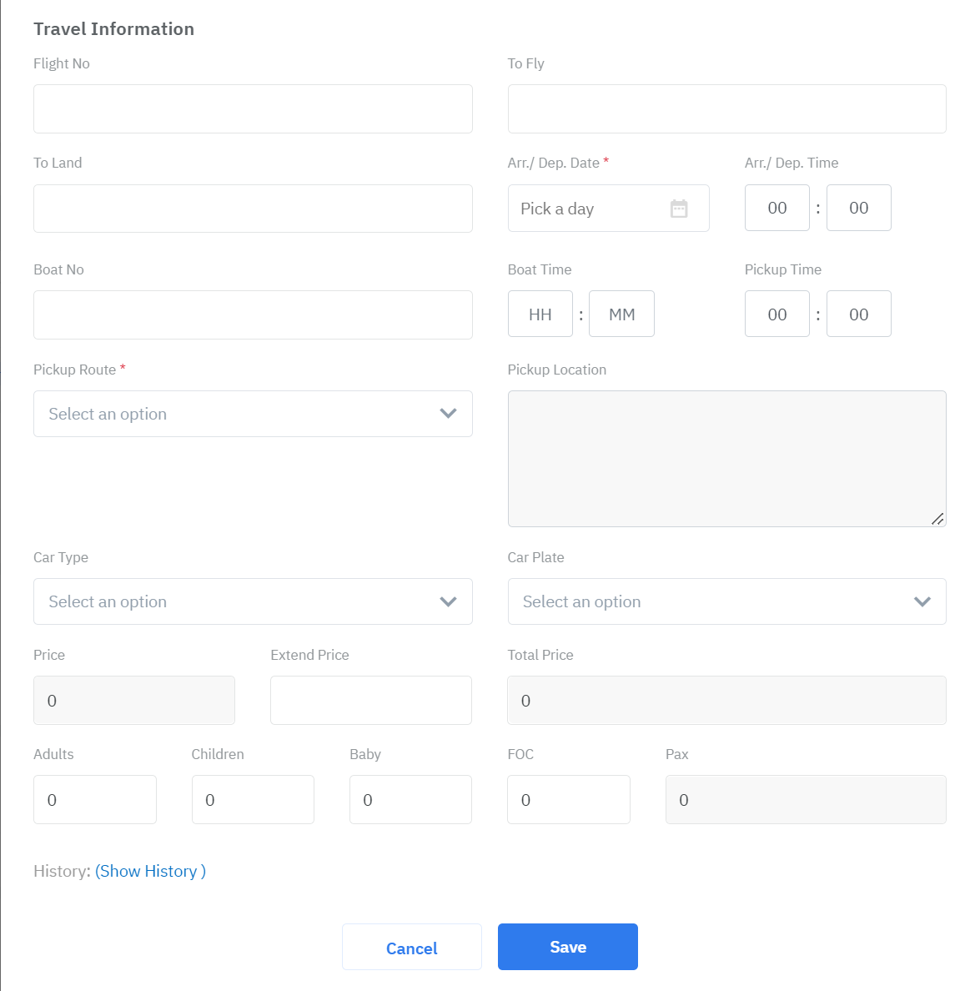Open the Show History link
The height and width of the screenshot is (991, 975).
(150, 871)
